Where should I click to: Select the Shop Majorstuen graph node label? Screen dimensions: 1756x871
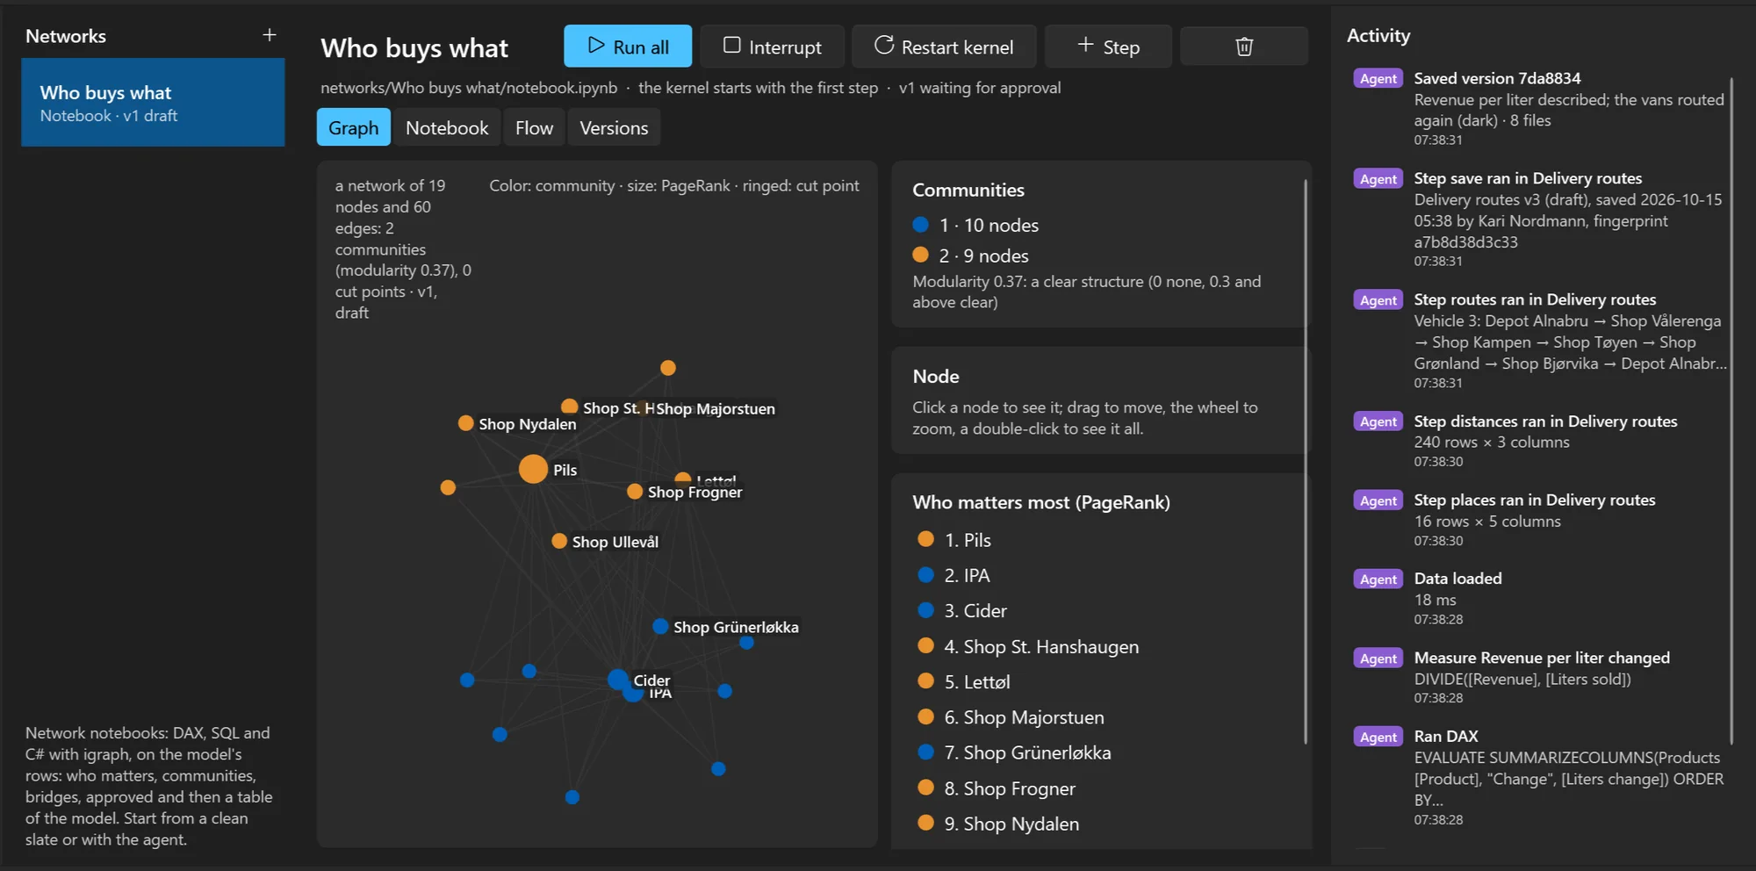tap(716, 408)
